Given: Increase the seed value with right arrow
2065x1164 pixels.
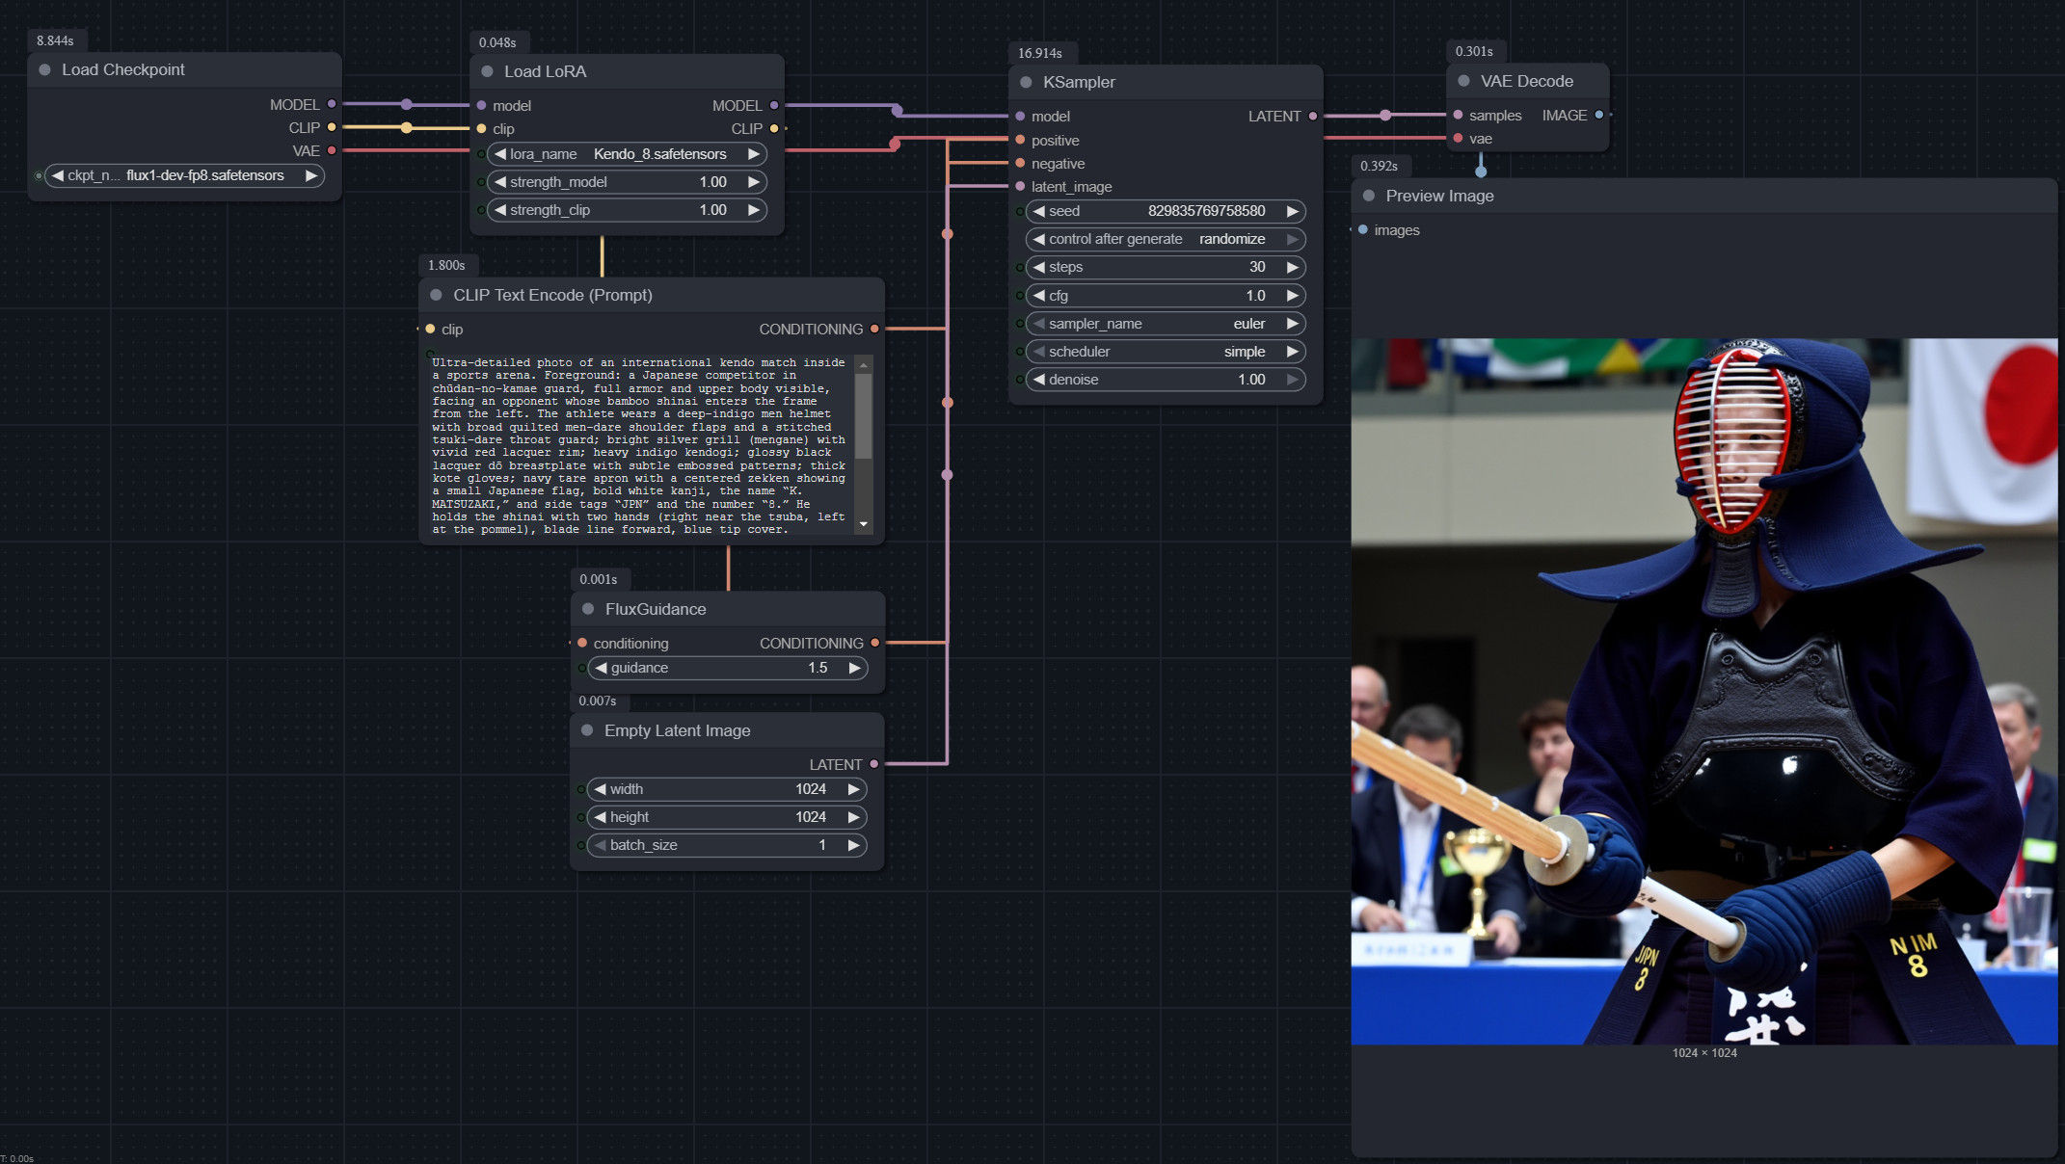Looking at the screenshot, I should (1293, 211).
